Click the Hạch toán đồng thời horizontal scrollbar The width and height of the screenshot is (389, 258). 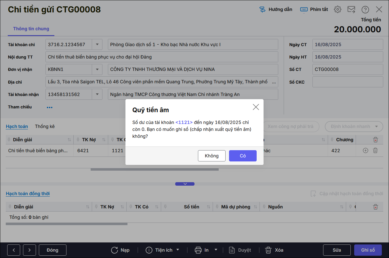pyautogui.click(x=66, y=224)
